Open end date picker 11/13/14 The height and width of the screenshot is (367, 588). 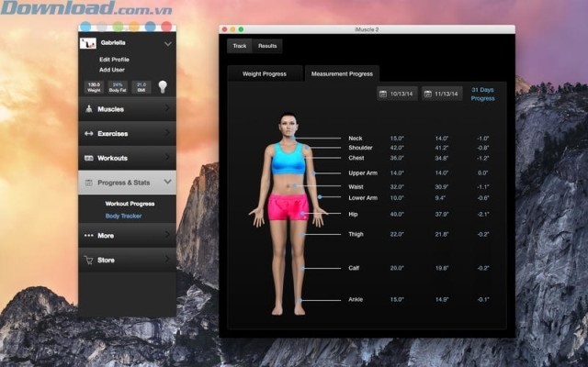pyautogui.click(x=442, y=94)
